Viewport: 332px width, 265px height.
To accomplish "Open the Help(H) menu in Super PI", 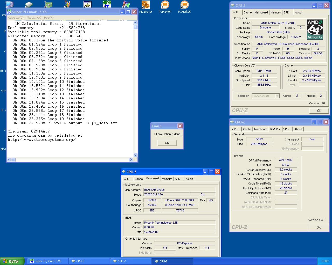I will pyautogui.click(x=49, y=18).
